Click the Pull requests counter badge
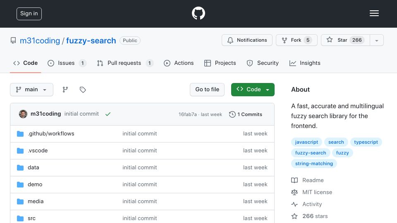Viewport: 397px width, 223px height. (x=150, y=63)
